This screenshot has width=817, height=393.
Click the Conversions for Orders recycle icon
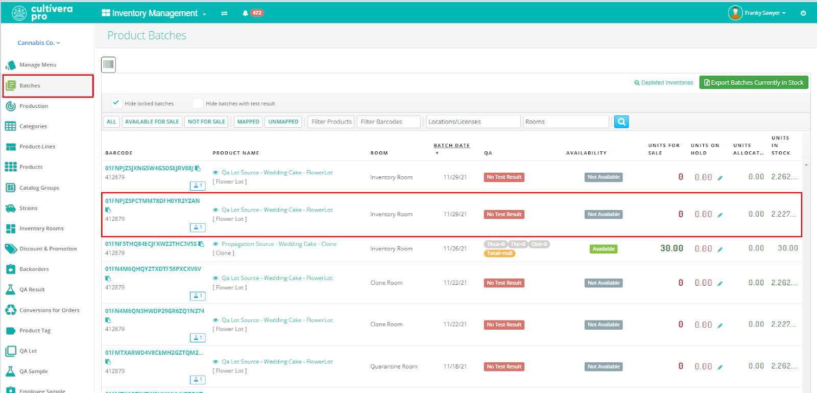tap(11, 310)
